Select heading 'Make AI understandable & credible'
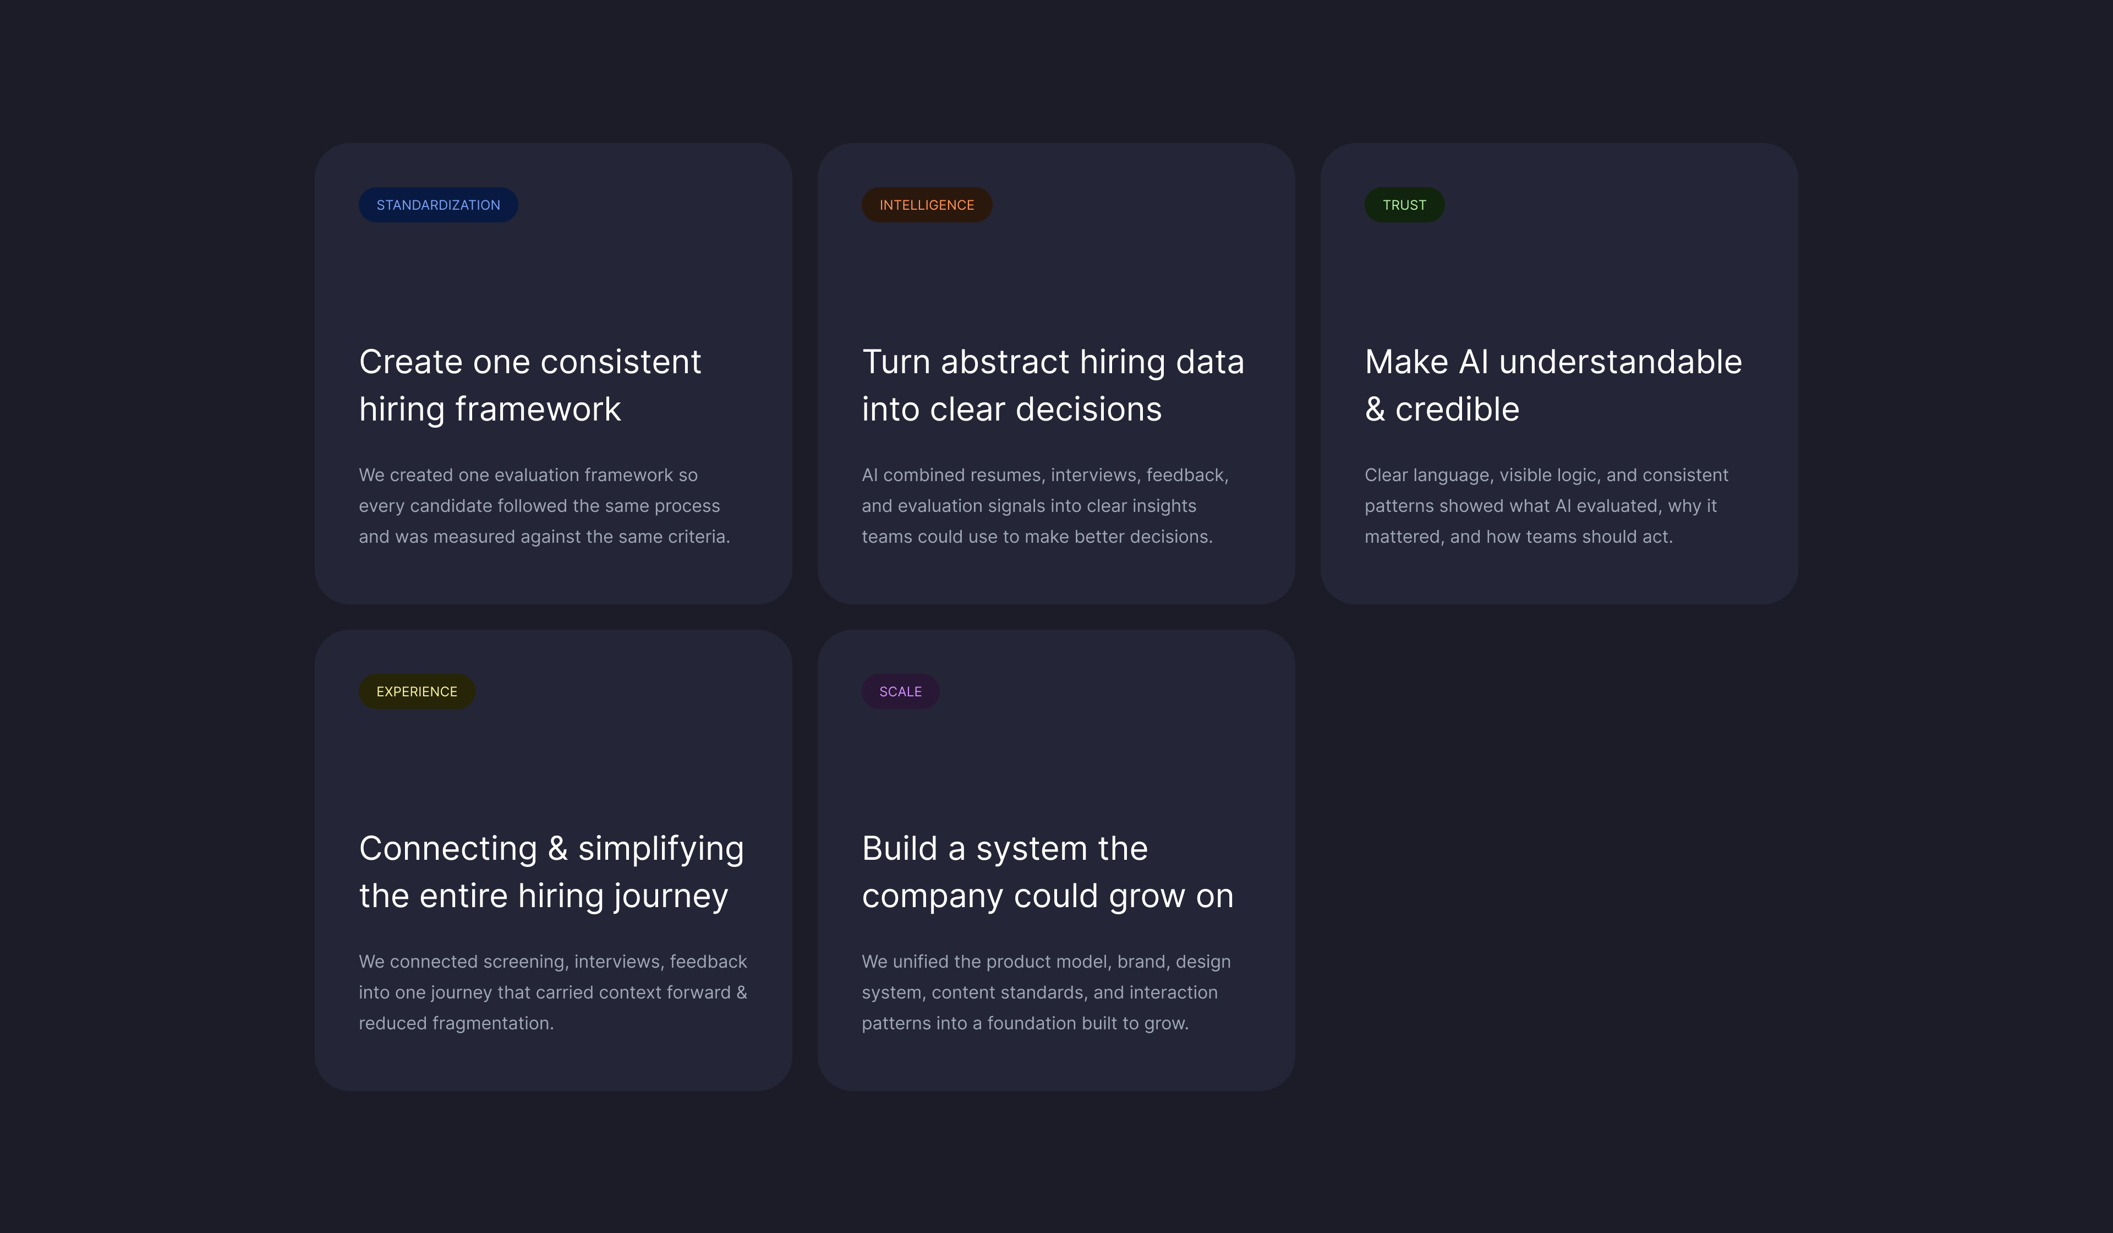Viewport: 2113px width, 1233px height. coord(1553,385)
